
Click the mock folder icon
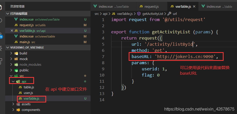coord(16,59)
